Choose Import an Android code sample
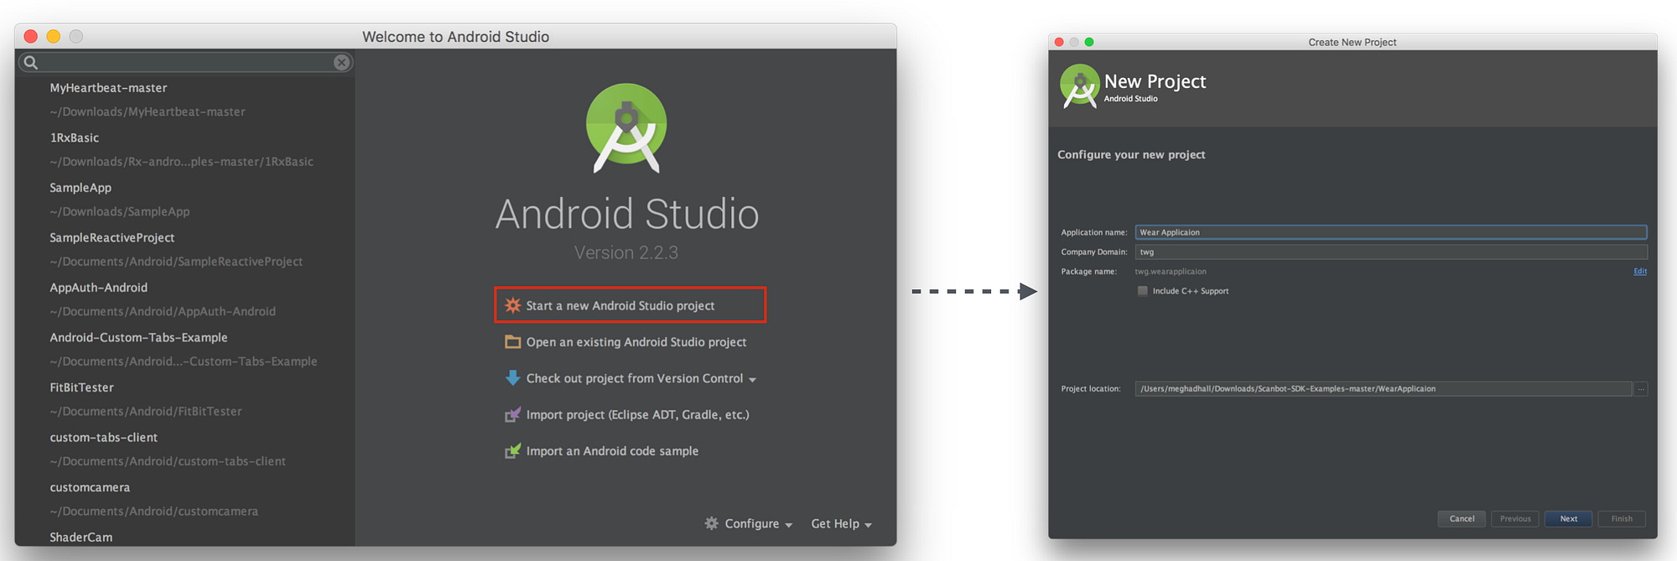The height and width of the screenshot is (561, 1677). 602,451
